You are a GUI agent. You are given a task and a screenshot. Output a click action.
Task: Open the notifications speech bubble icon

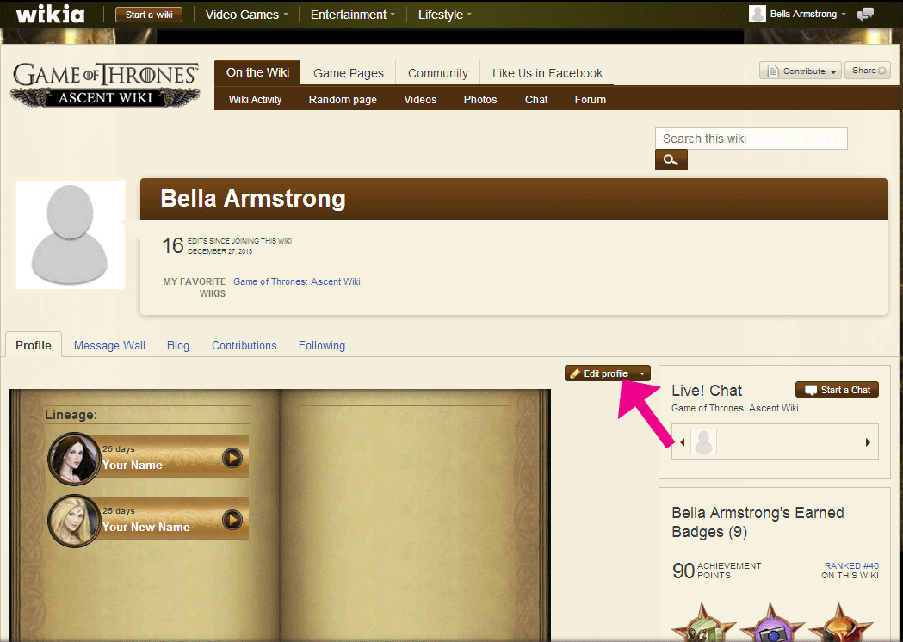pyautogui.click(x=865, y=15)
